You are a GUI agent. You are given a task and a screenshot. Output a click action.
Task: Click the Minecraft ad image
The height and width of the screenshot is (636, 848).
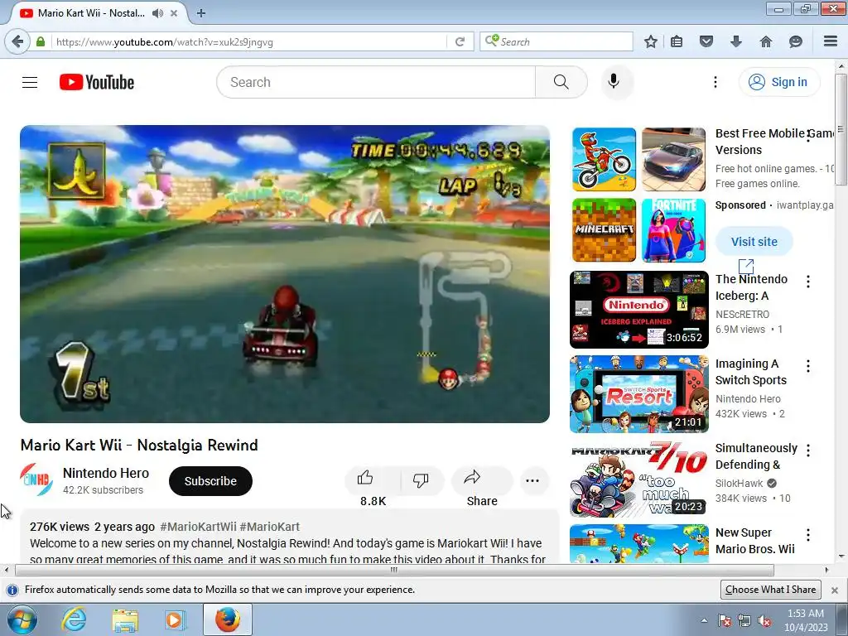pyautogui.click(x=604, y=230)
